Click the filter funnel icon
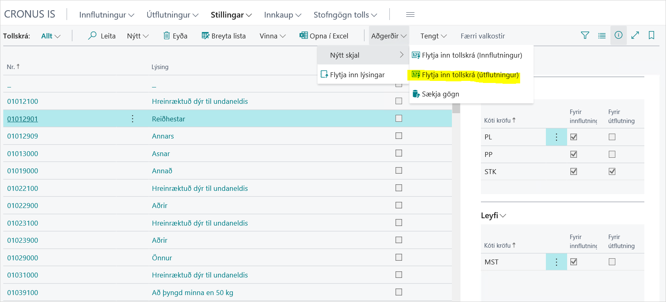Viewport: 666px width, 302px height. pyautogui.click(x=585, y=36)
